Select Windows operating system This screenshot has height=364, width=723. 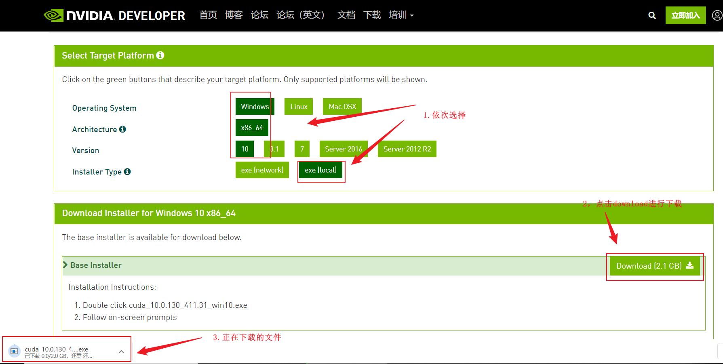[x=255, y=107]
